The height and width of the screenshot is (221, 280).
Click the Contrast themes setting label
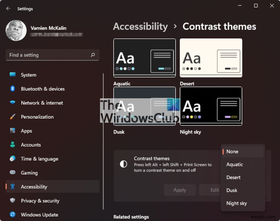click(152, 158)
